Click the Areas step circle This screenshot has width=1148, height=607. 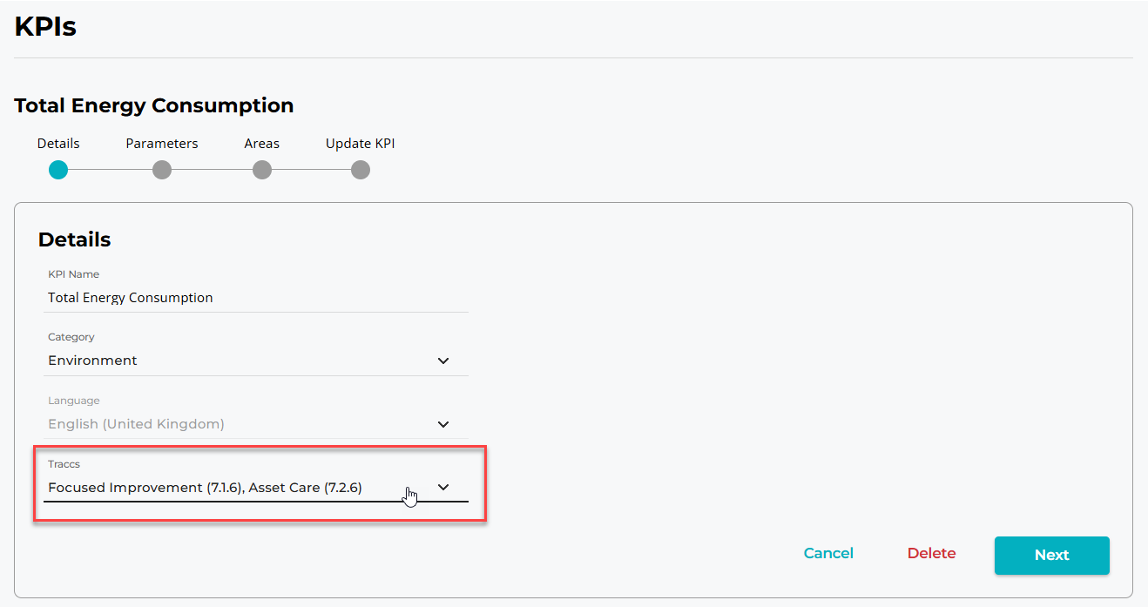[262, 170]
